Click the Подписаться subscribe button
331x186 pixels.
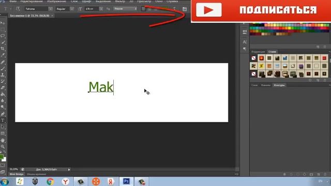tap(261, 10)
